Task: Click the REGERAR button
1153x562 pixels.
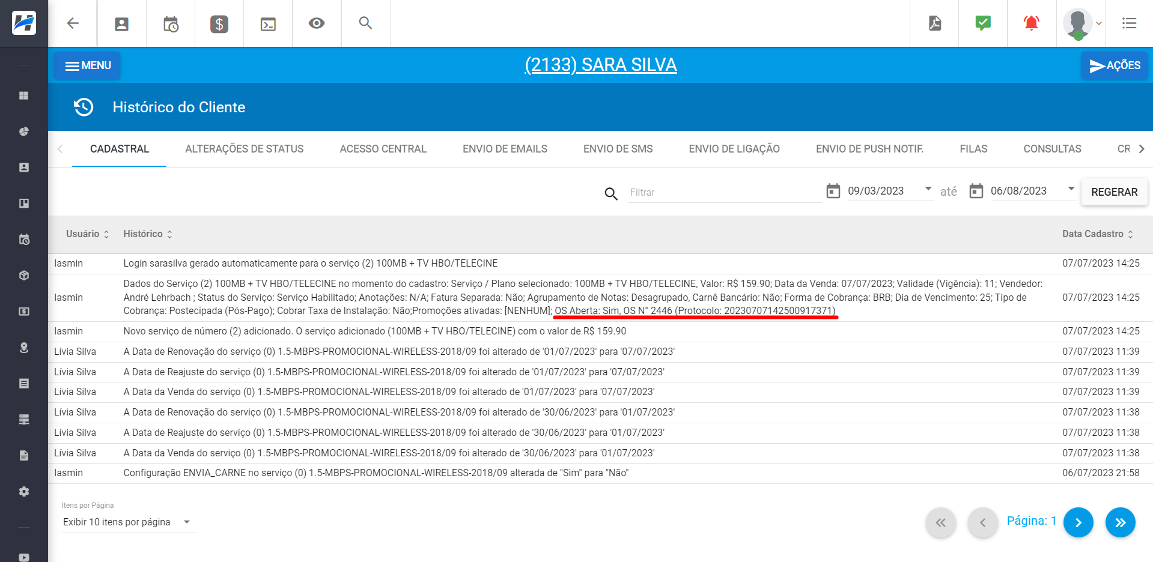Action: pyautogui.click(x=1115, y=192)
